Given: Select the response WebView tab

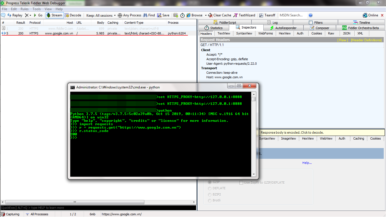Looking at the screenshot, I should tap(326, 138).
